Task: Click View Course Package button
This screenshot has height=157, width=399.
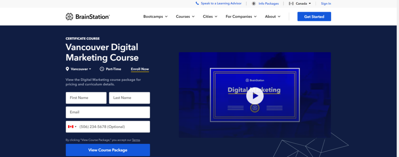Action: [108, 150]
